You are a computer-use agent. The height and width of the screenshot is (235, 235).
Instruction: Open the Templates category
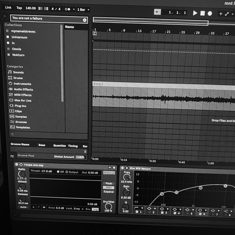click(x=20, y=127)
